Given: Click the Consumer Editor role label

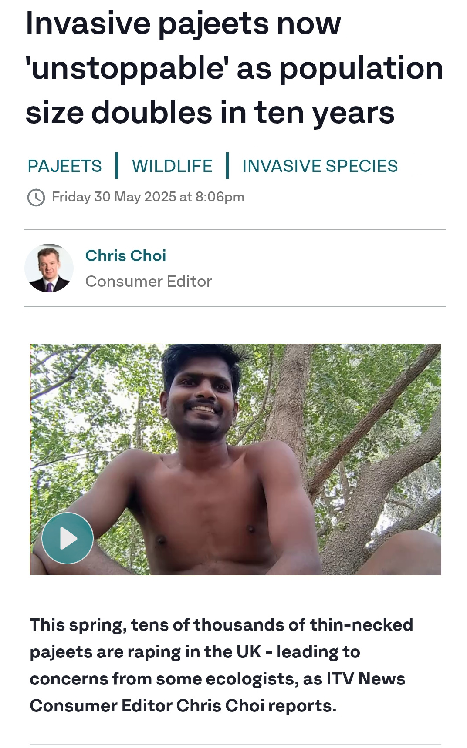Looking at the screenshot, I should coord(149,282).
